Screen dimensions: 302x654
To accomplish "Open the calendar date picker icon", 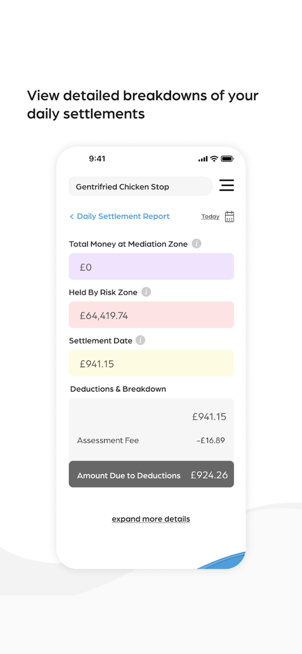I will [x=229, y=216].
